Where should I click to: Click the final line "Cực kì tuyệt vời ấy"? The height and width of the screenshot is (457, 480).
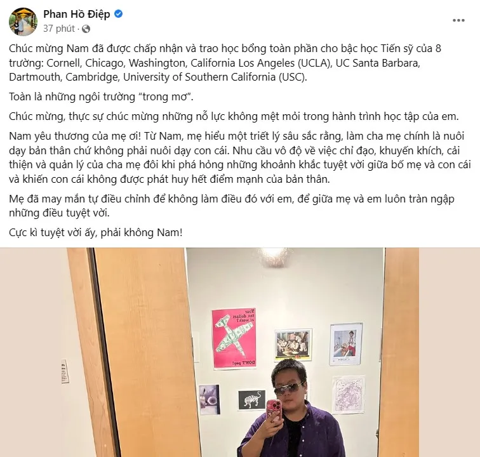pos(95,233)
